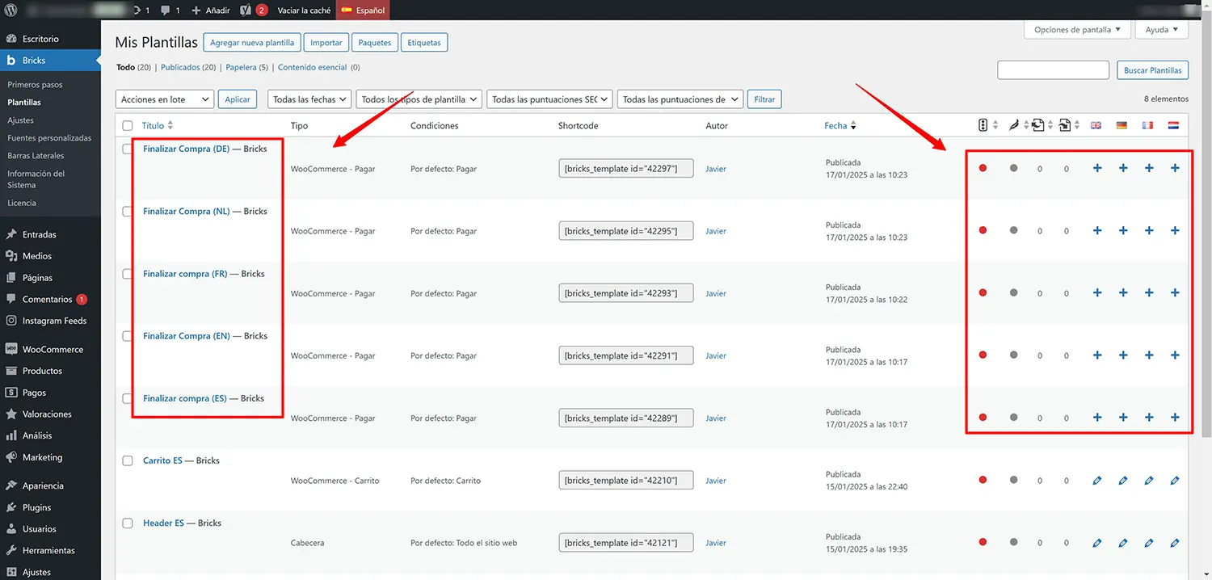Tick the checkbox for Finalizar Compra (NL)
The image size is (1212, 580).
[128, 212]
